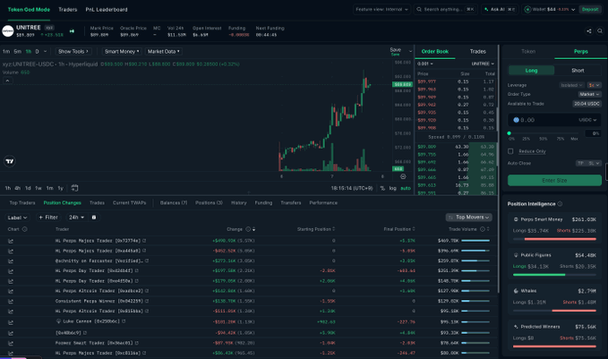
Task: Click Save chart layout button
Action: pyautogui.click(x=396, y=51)
